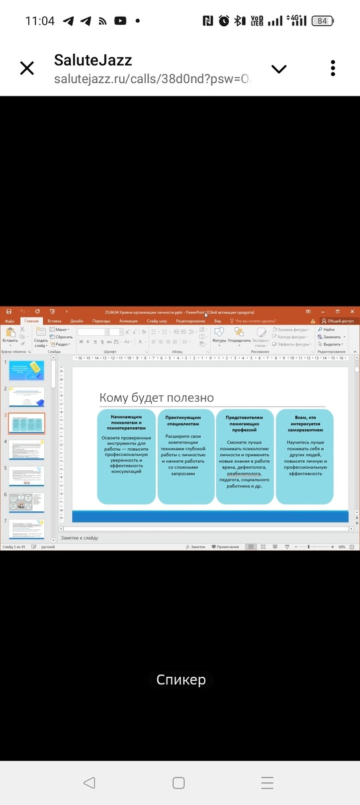Open the Выделить select dropdown
This screenshot has width=360, height=805.
coord(331,344)
